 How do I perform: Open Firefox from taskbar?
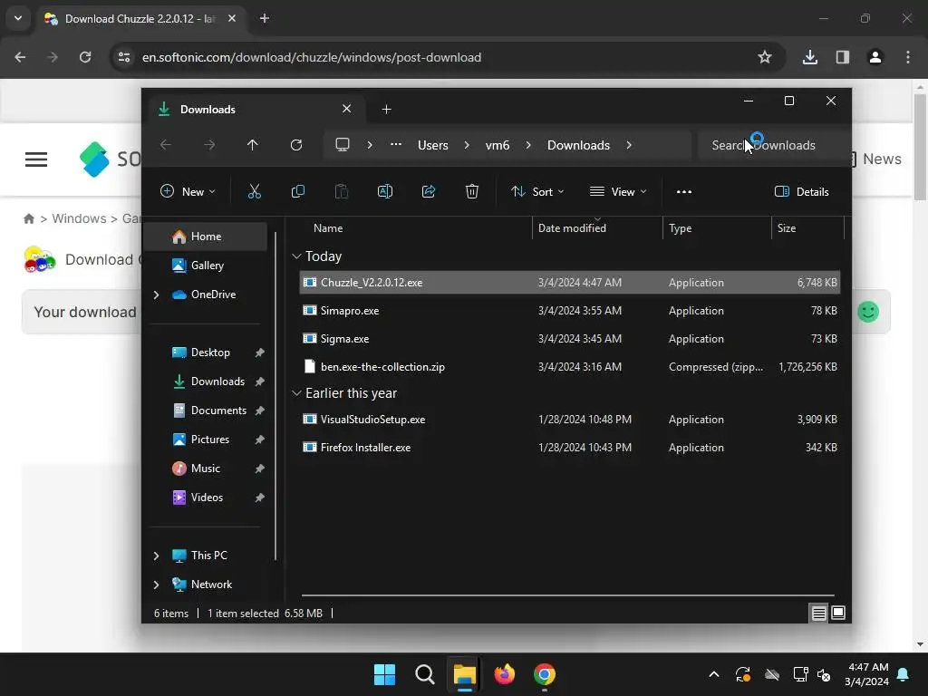[x=504, y=674]
